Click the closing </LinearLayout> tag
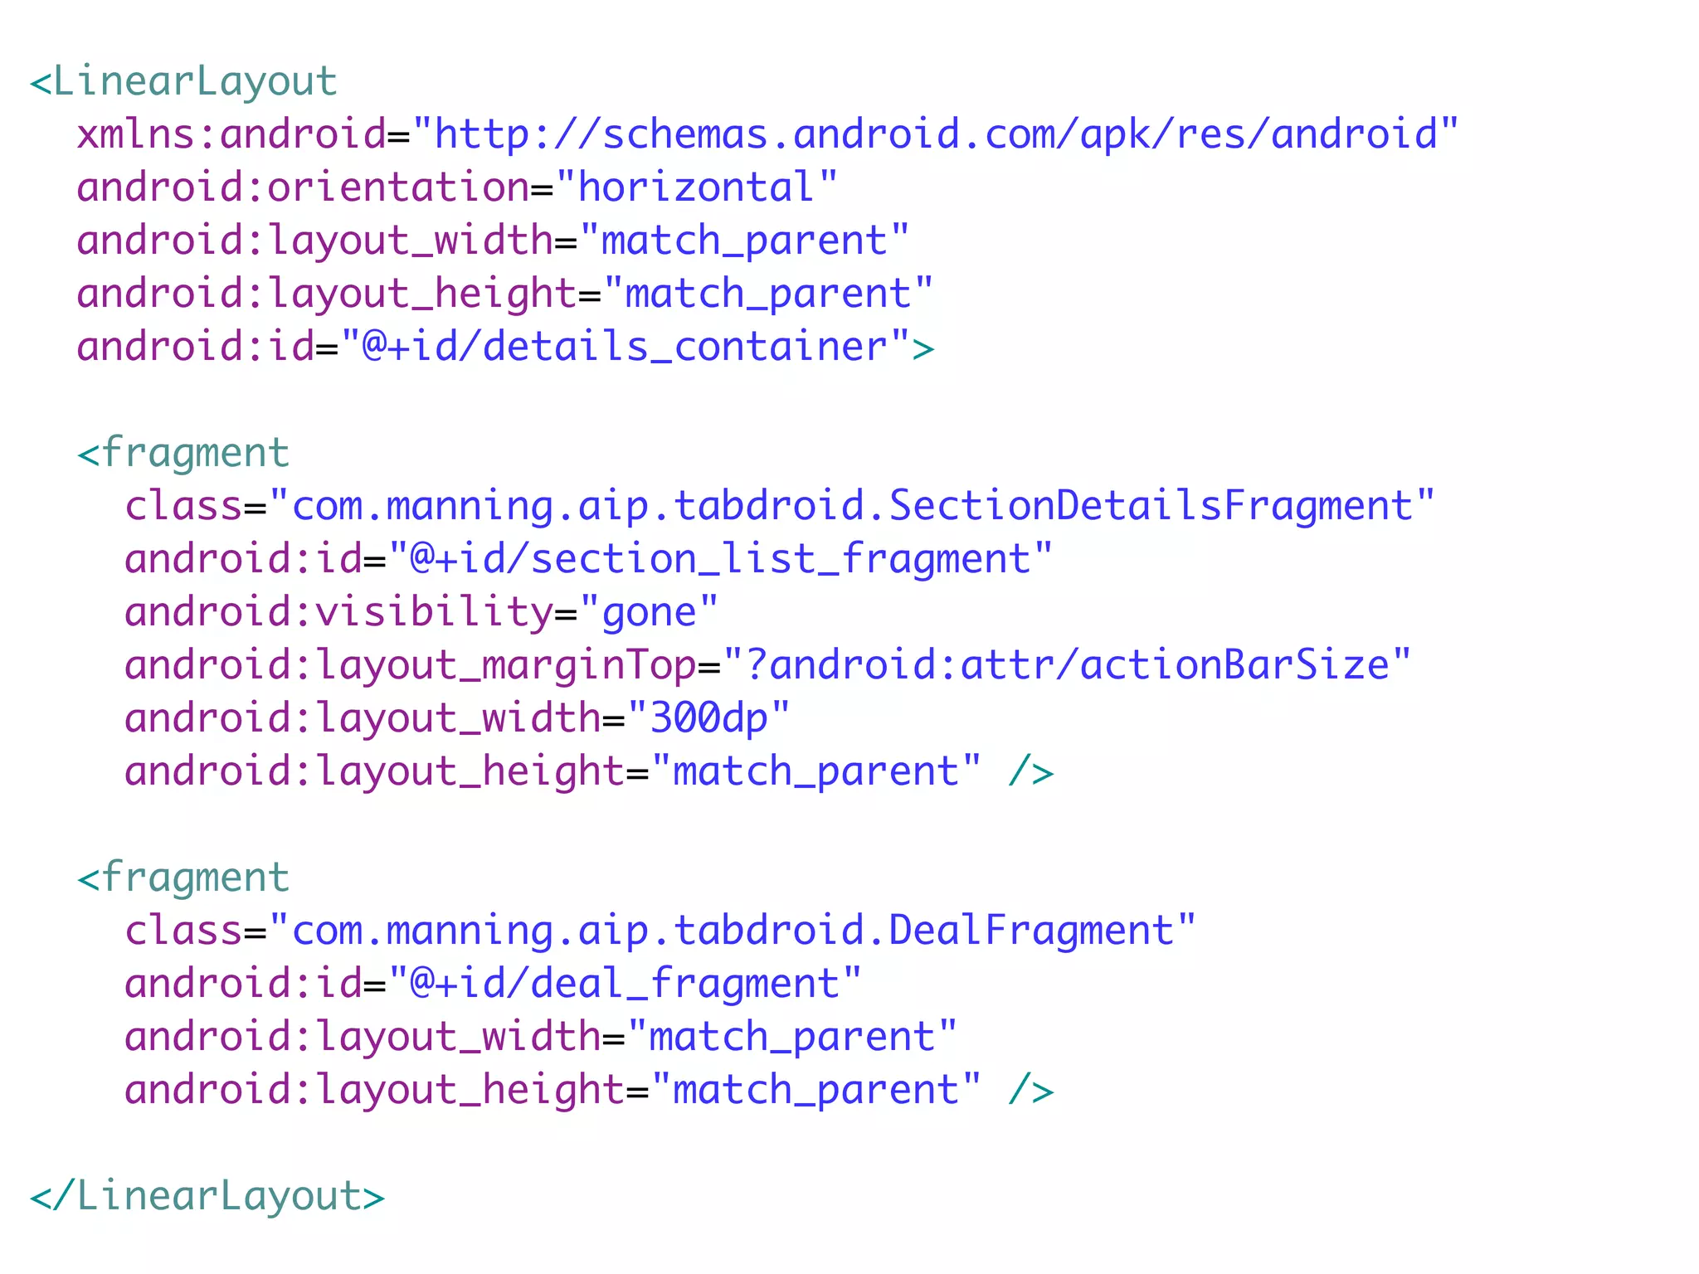 (x=207, y=1197)
